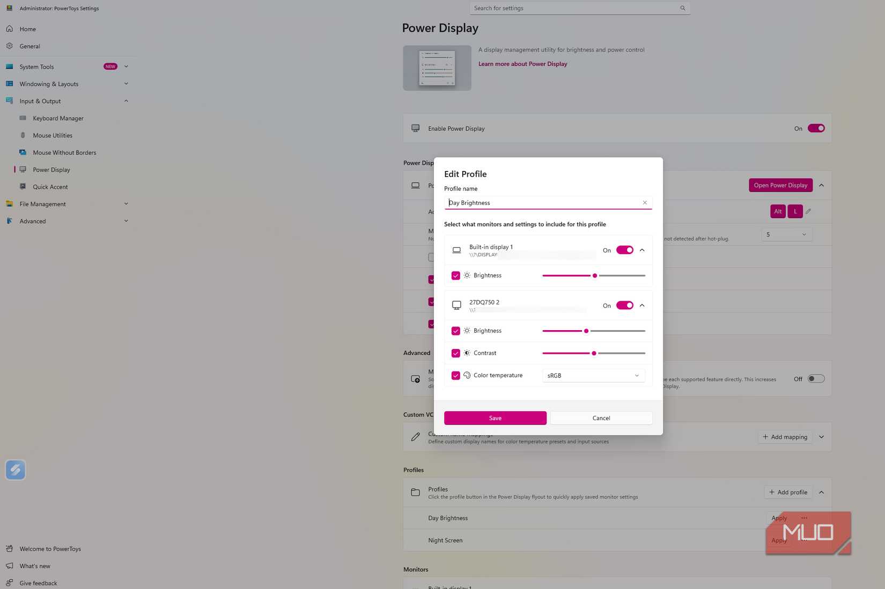Click the Power Display sidebar icon
Screen dimensions: 885x589
click(x=23, y=169)
